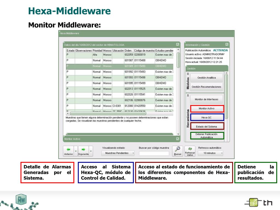Screen dimensions: 280x210
Task: Sort by the Código de muestra column header
Action: (144, 51)
